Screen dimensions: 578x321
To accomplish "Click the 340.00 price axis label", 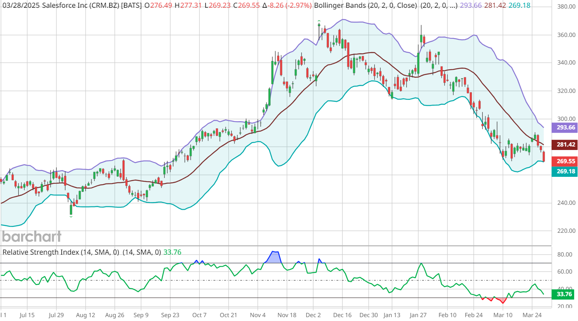I will [566, 63].
